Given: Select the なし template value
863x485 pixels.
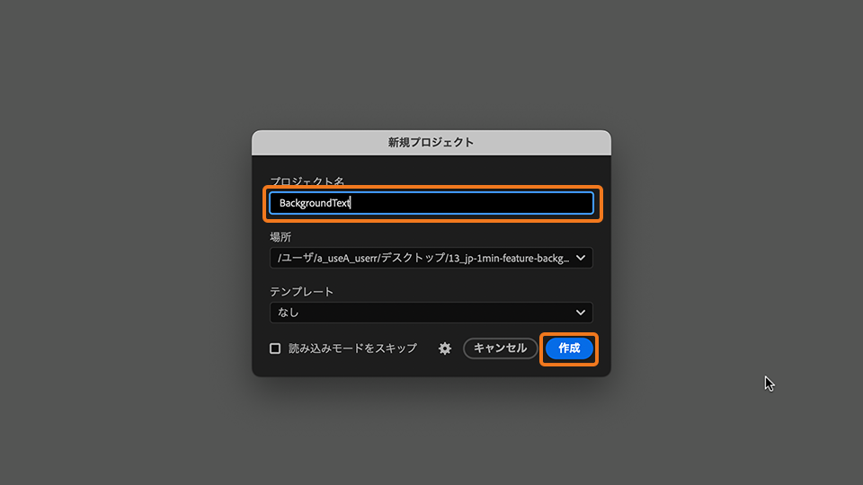Looking at the screenshot, I should tap(288, 313).
